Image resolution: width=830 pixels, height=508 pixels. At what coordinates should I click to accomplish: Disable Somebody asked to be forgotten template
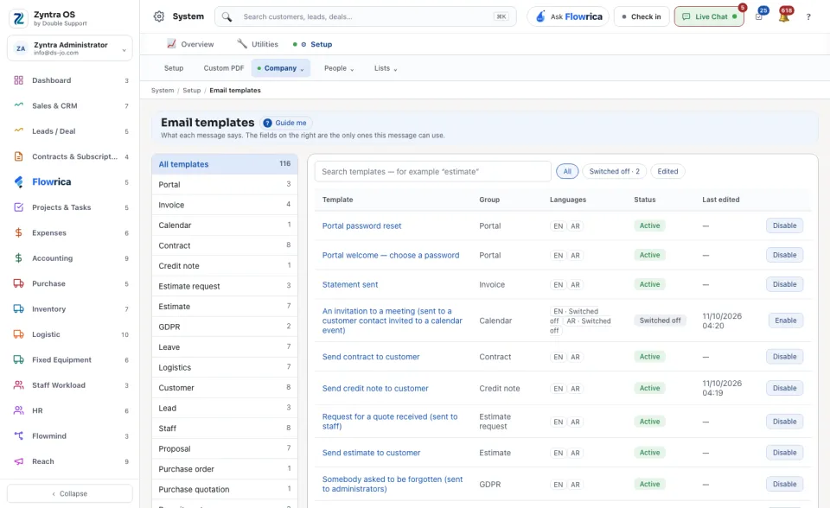[784, 484]
